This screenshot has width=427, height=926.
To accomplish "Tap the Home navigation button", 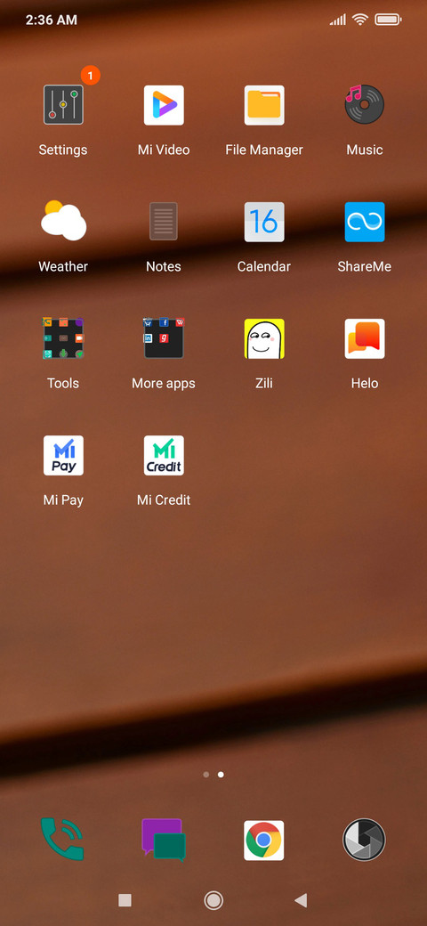I will coord(213,900).
